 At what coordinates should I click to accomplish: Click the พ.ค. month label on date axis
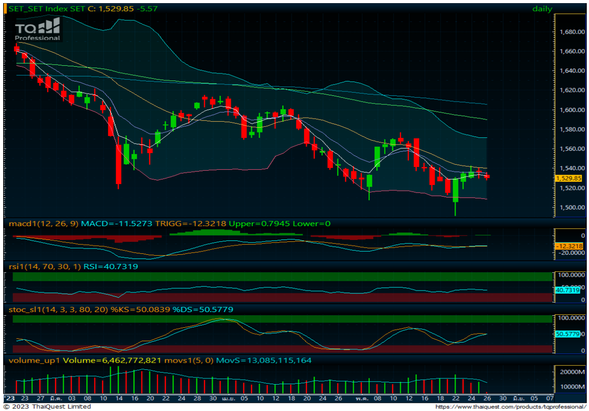click(362, 398)
